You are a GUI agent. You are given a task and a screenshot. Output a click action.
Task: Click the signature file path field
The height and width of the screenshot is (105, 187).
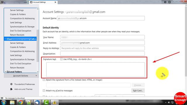click(x=89, y=85)
